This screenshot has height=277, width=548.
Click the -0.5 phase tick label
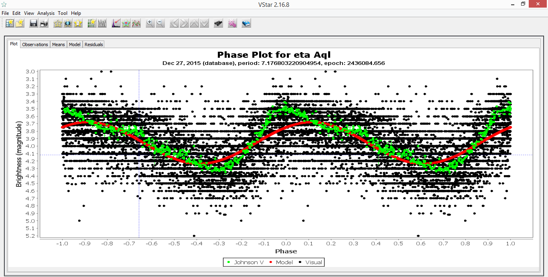174,243
